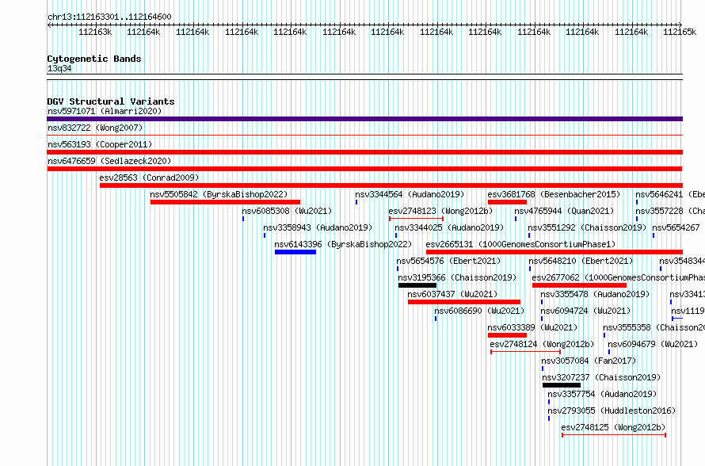The image size is (705, 466).
Task: Select the black nsv3195366 variant bar
Action: [x=417, y=285]
